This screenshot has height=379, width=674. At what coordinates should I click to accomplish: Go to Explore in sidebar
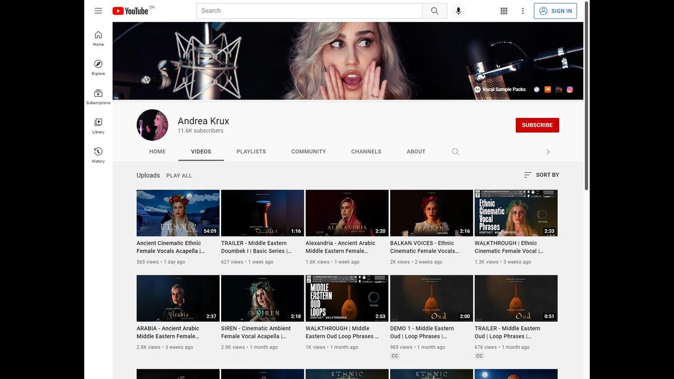(x=98, y=67)
